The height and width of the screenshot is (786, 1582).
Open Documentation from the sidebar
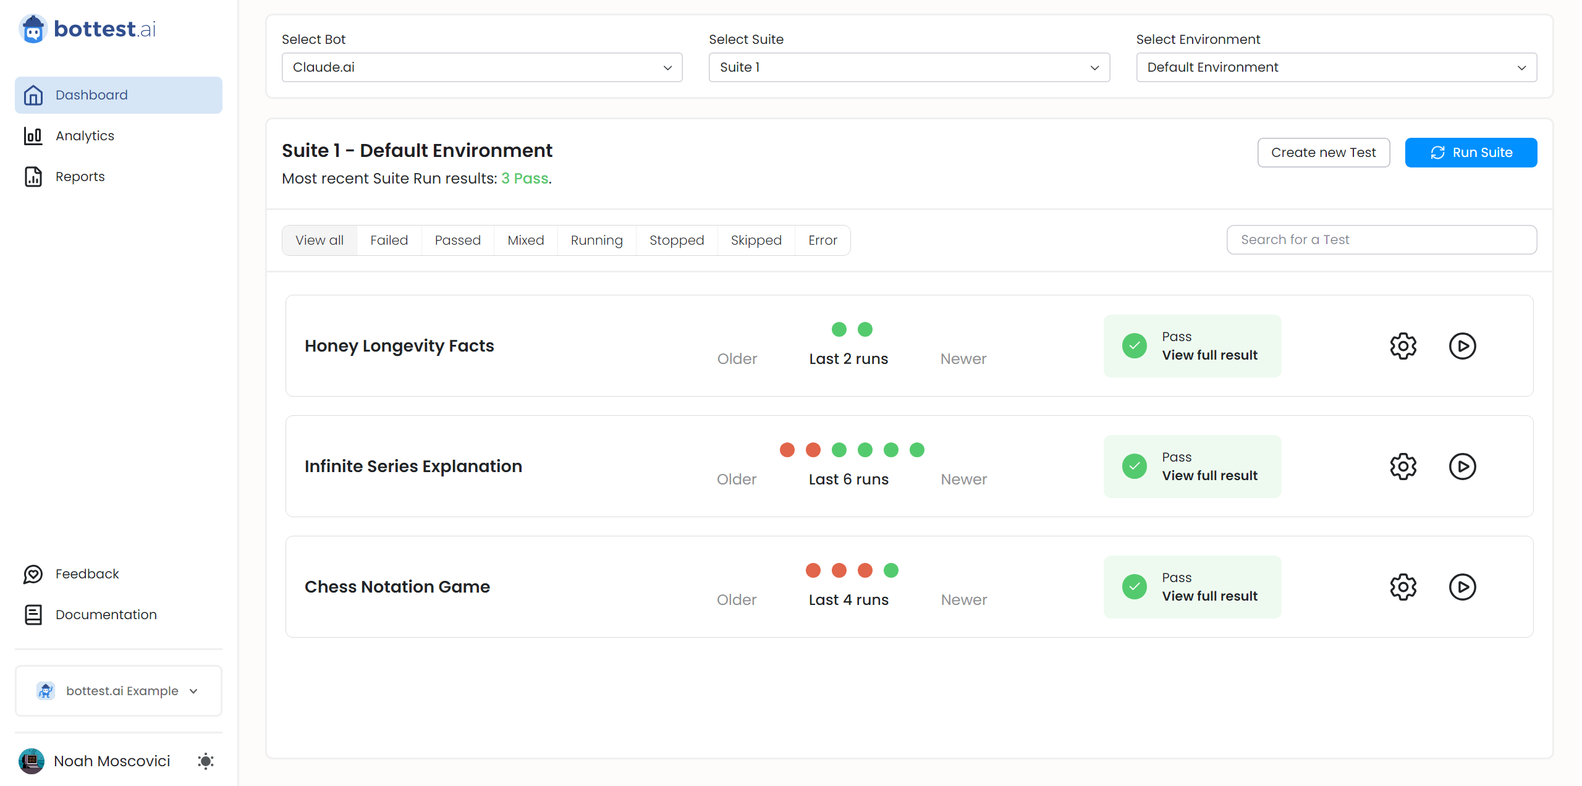pos(106,615)
